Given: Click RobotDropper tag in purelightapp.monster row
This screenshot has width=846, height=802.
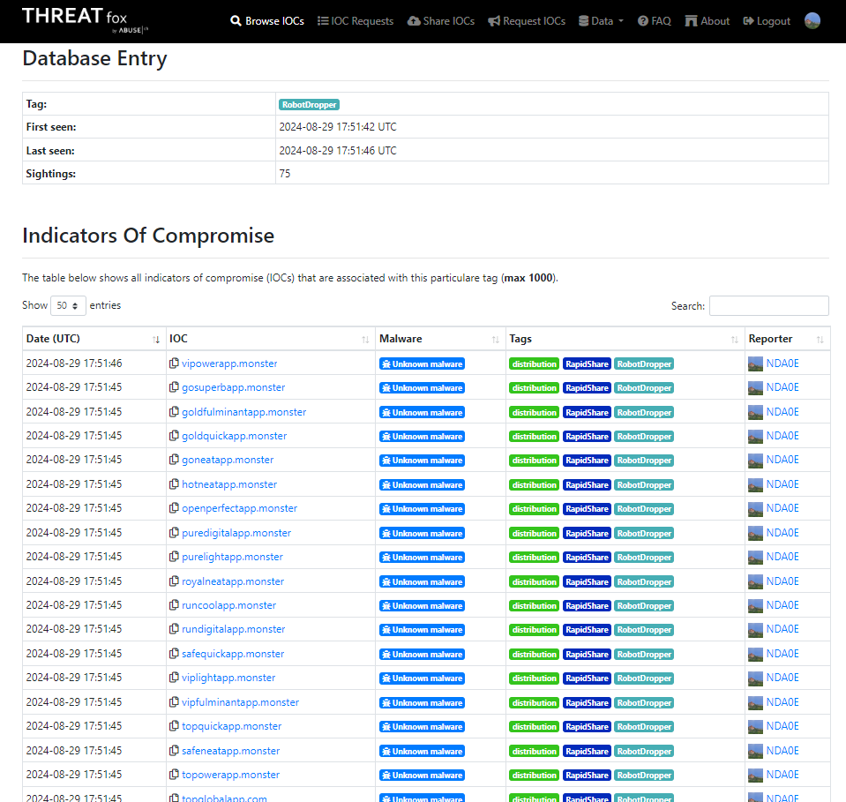Looking at the screenshot, I should (x=644, y=558).
